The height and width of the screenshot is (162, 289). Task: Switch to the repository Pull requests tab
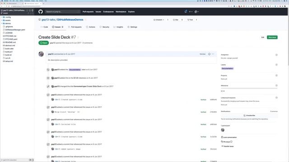[75, 27]
